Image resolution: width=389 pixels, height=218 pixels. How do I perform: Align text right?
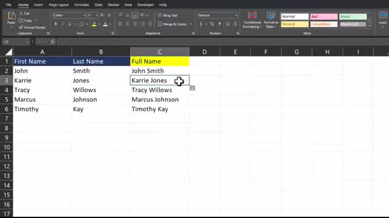click(134, 24)
